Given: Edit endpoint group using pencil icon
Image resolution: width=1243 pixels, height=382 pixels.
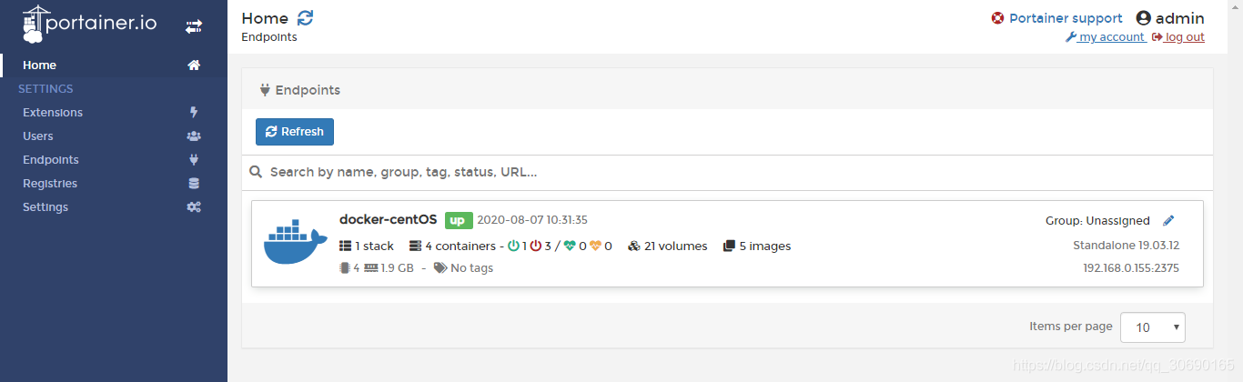Looking at the screenshot, I should click(1169, 220).
